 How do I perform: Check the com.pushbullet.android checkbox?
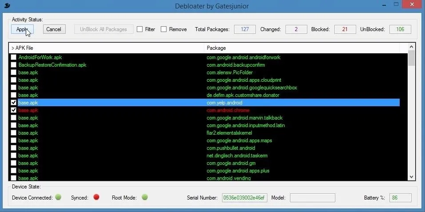pos(14,148)
